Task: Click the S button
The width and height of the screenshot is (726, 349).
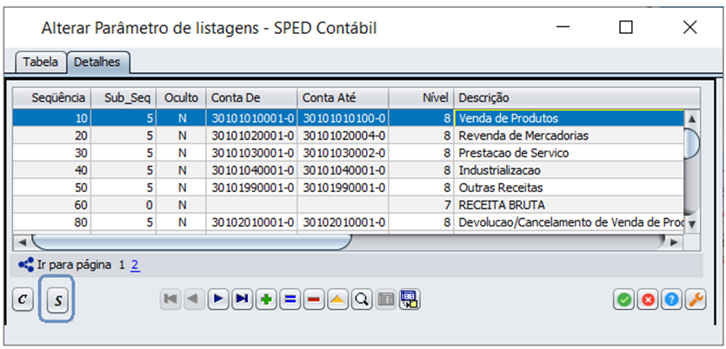Action: 57,300
